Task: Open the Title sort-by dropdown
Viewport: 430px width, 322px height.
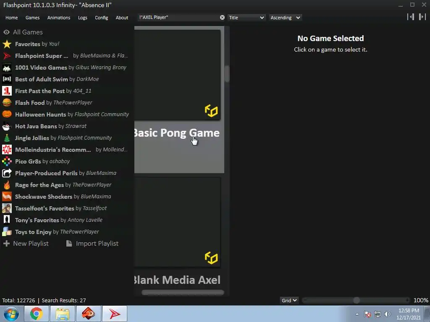Action: [x=246, y=18]
